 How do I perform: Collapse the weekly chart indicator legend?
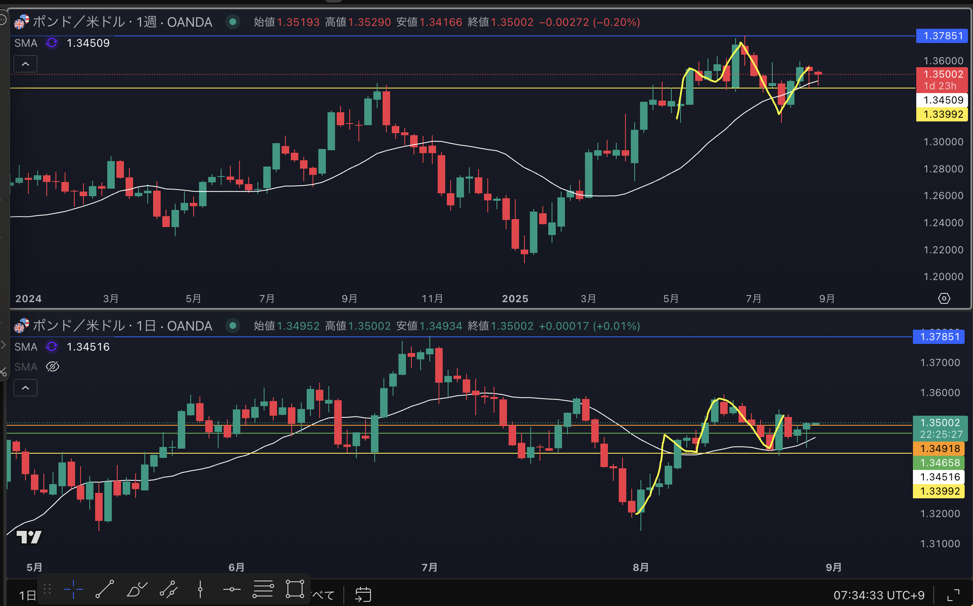tap(25, 64)
